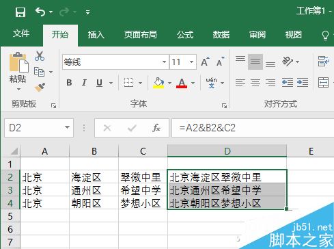Click Increase Font Size icon

tap(205, 62)
